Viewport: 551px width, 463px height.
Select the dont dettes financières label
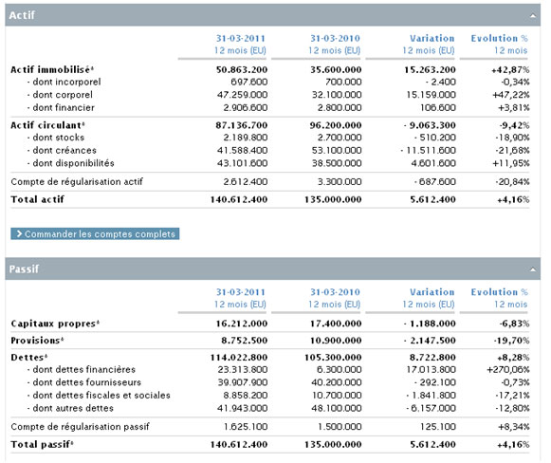[82, 369]
